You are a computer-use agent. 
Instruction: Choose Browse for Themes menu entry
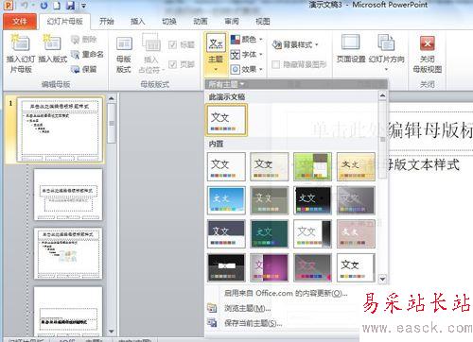click(248, 308)
